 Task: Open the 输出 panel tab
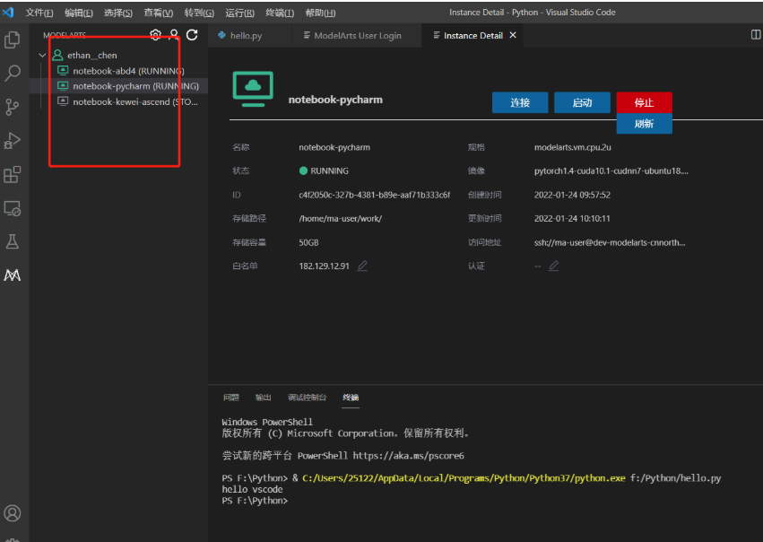(264, 398)
